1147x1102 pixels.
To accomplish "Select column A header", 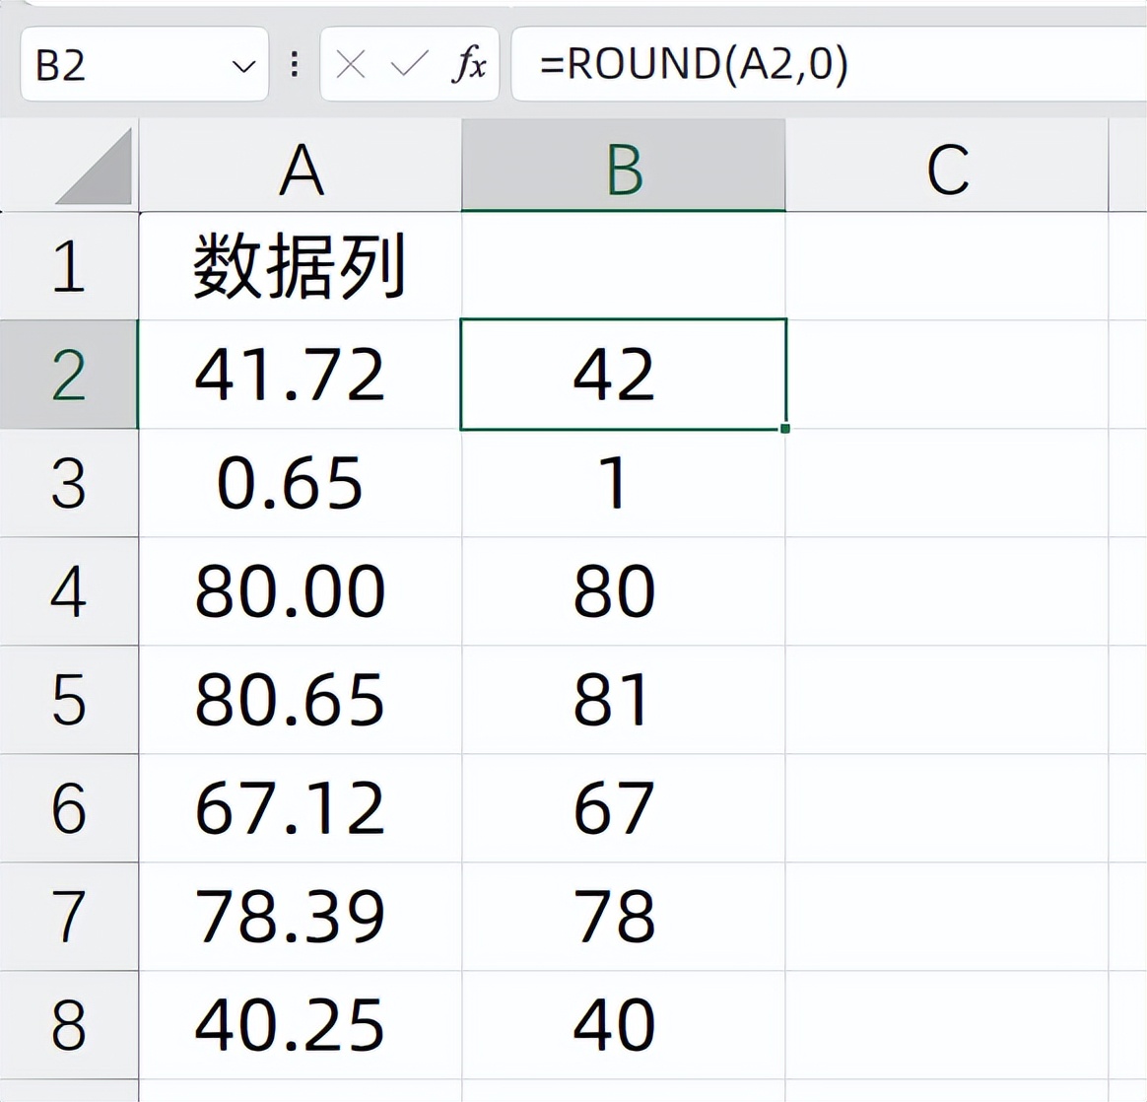I will (x=301, y=167).
